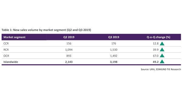Viewport: 182px width, 109px height.
Task: Click the OCR row label
Action: click(x=6, y=56)
